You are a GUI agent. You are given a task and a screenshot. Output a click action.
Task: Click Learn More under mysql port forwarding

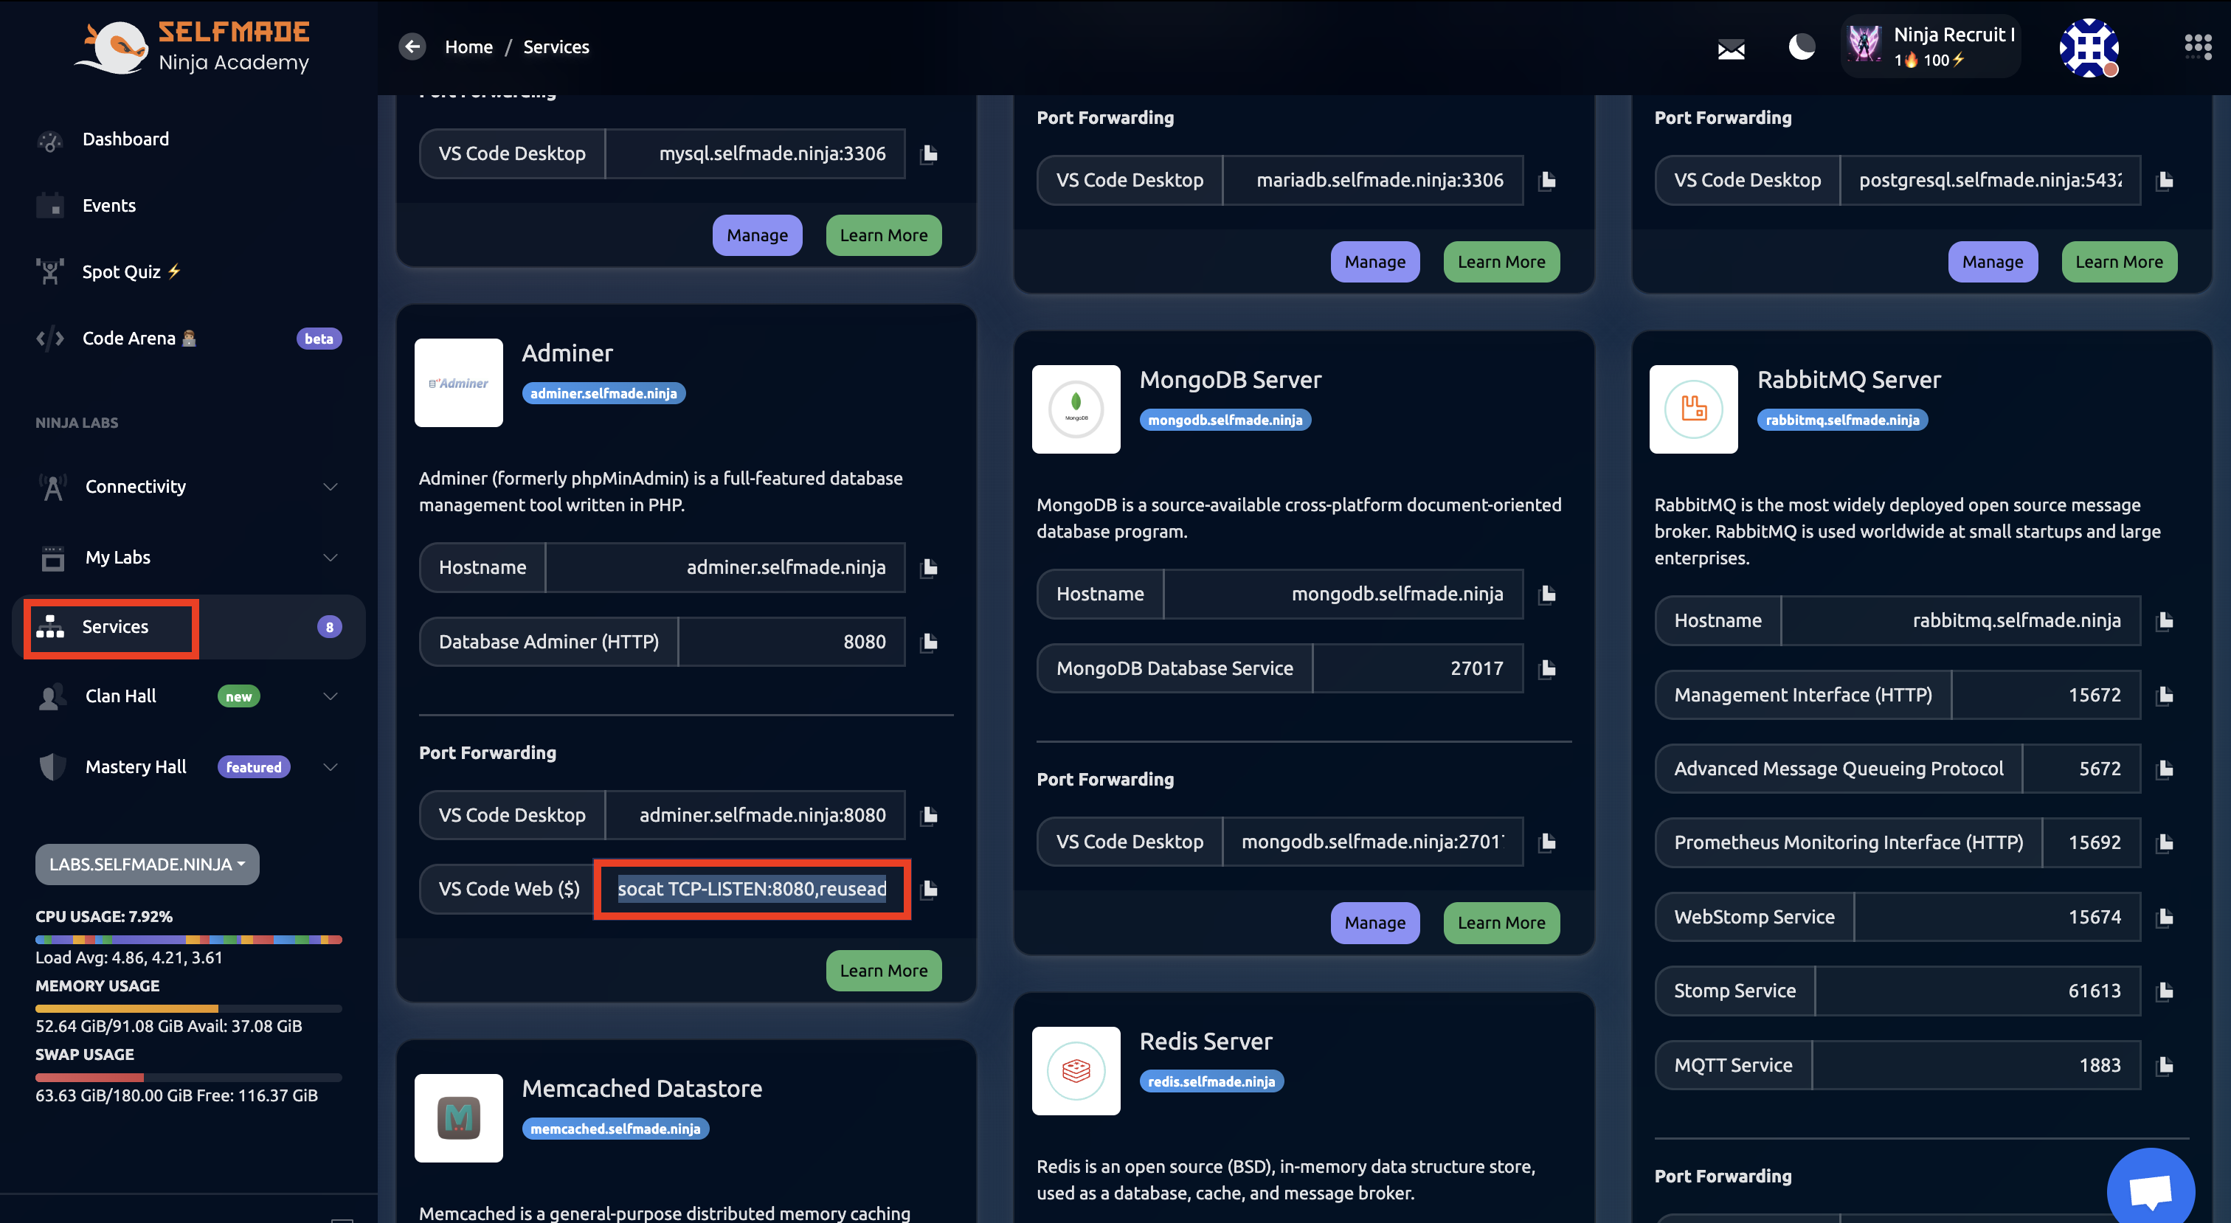883,235
